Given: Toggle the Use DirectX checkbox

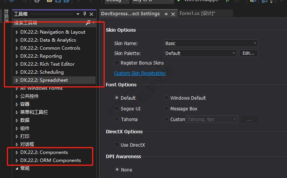Looking at the screenshot, I should pyautogui.click(x=117, y=145).
